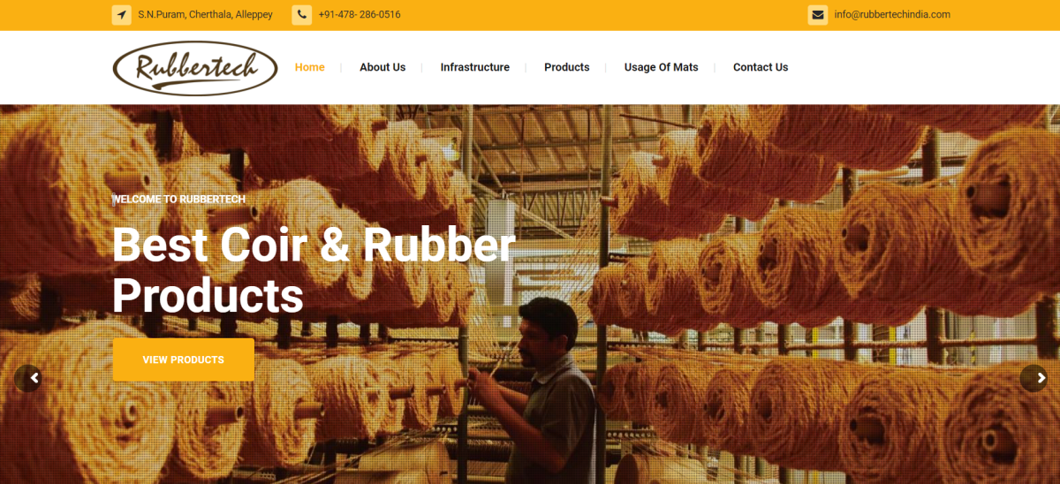Click the Best Coir & Rubber Products heading
This screenshot has width=1060, height=484.
(x=314, y=270)
